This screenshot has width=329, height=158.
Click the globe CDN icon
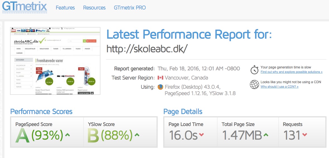254,84
